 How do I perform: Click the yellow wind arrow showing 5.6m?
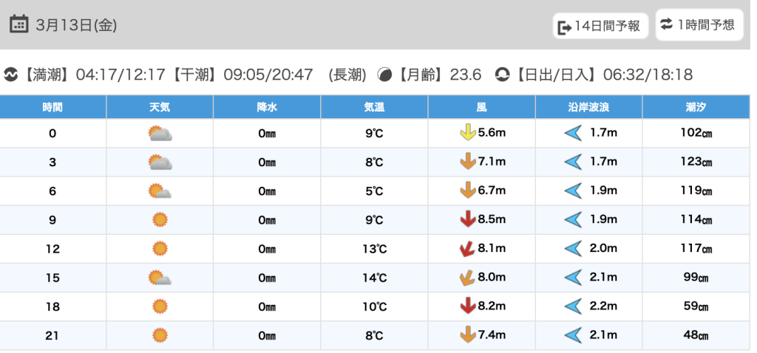(467, 133)
